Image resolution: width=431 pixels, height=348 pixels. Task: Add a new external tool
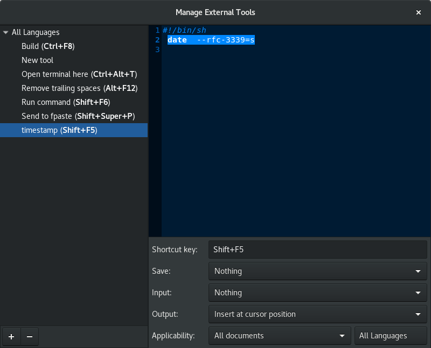(11, 336)
